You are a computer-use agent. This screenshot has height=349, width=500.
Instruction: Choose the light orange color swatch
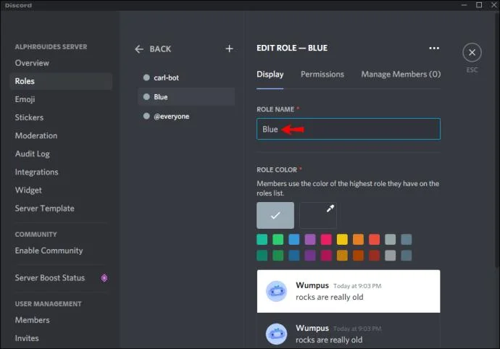(358, 240)
